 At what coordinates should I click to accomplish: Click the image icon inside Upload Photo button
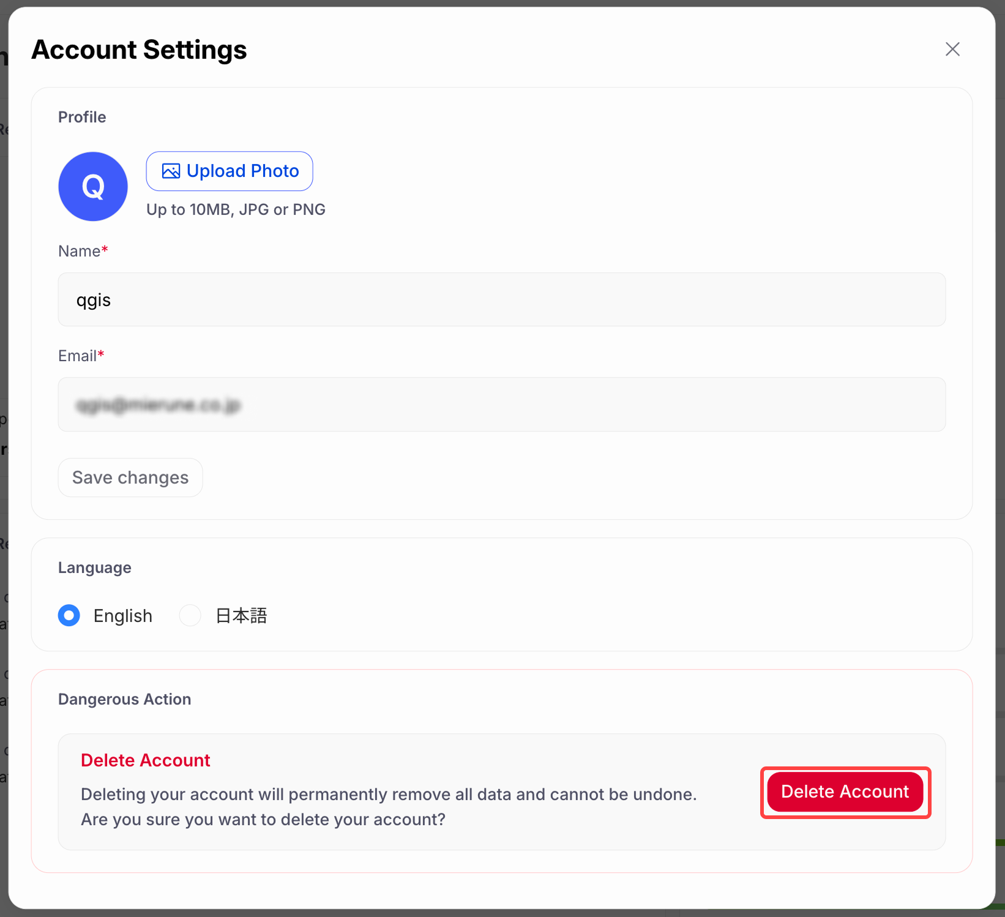point(170,171)
